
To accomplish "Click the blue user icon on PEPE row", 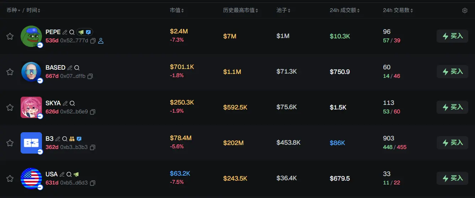I will (101, 41).
